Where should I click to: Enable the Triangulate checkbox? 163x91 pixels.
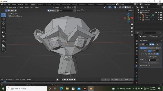tap(149, 57)
